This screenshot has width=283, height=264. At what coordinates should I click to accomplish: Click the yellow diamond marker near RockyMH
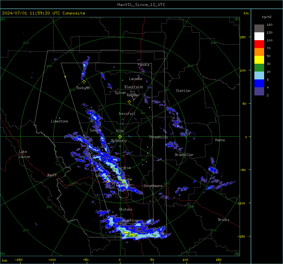(x=84, y=82)
